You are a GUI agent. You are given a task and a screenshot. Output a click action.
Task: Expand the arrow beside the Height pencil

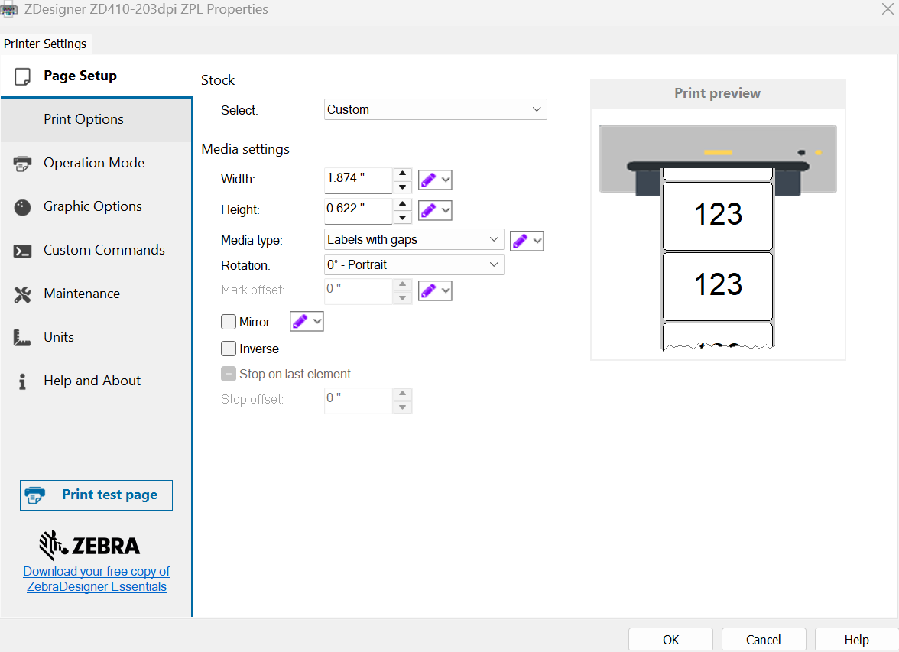446,210
